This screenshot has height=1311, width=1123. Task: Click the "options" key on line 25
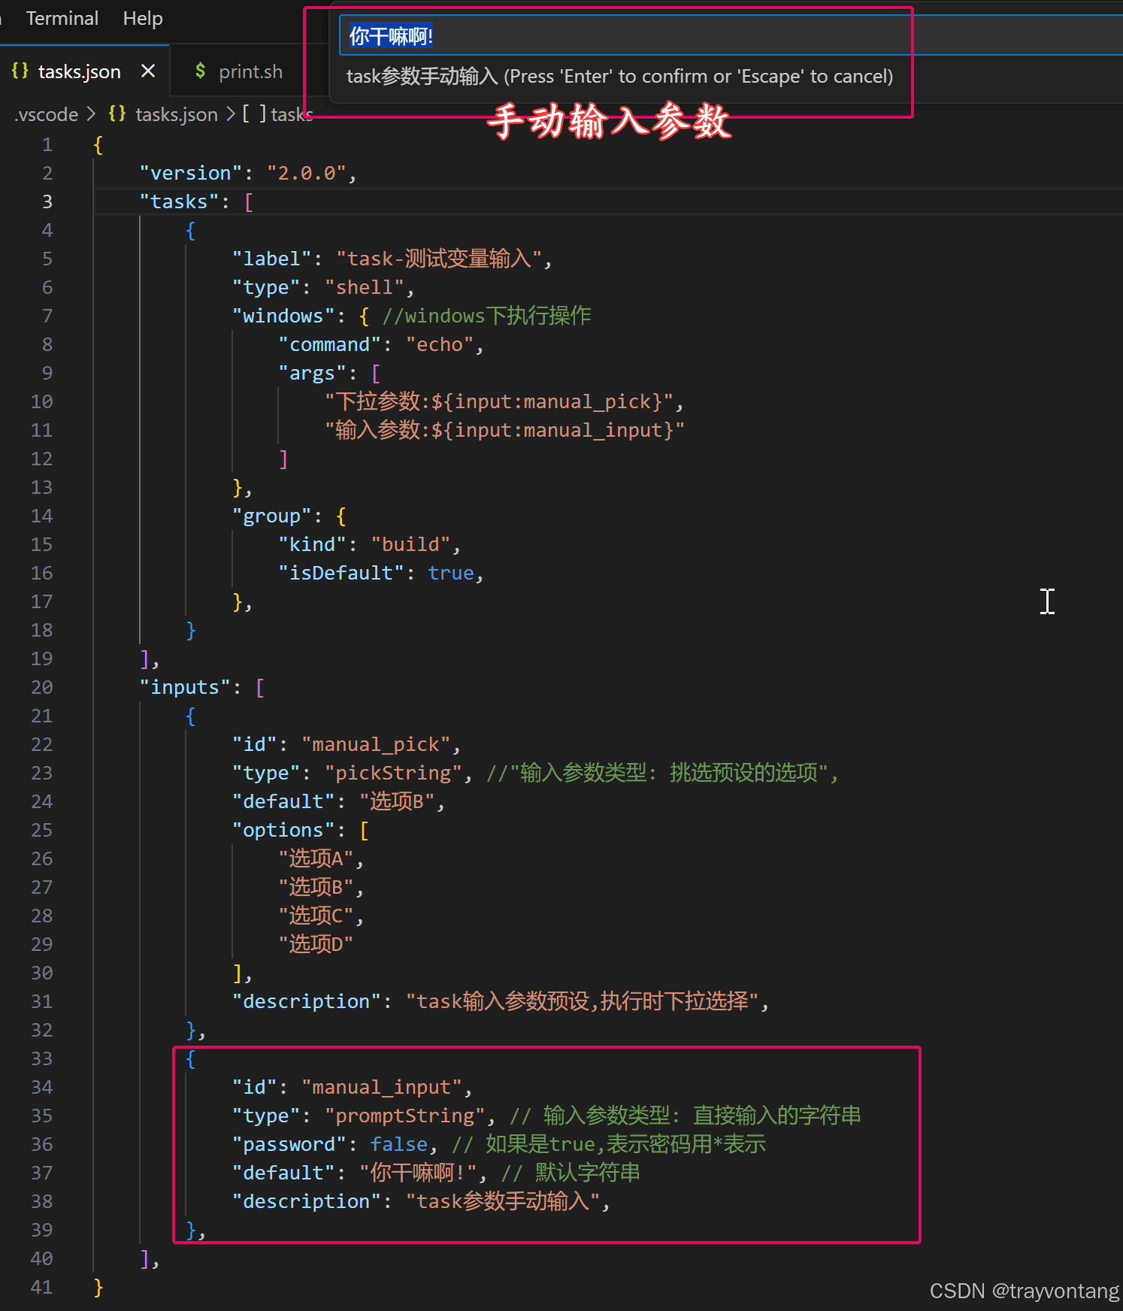pos(283,830)
